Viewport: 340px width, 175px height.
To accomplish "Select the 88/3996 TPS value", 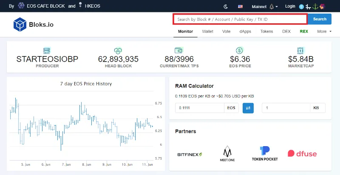I will 179,59.
